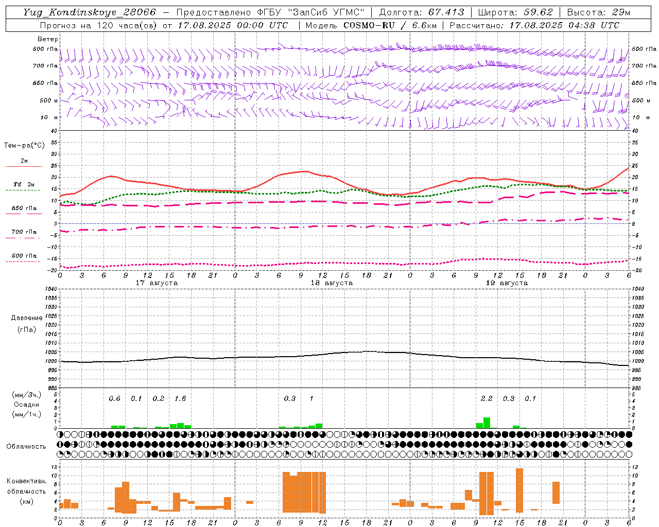The image size is (659, 527).
Task: Click the Ветер panel label
Action: 48,39
